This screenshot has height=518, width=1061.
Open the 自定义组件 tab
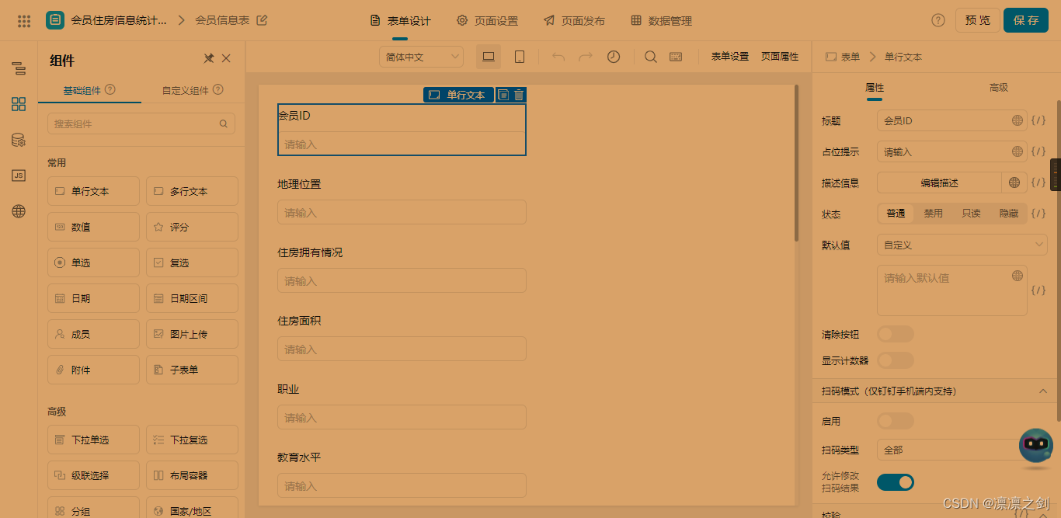pos(193,90)
